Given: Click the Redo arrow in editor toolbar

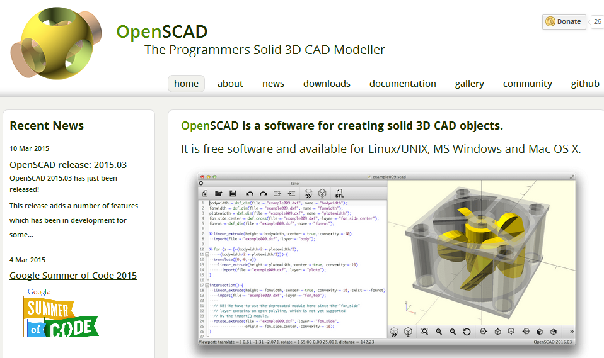Looking at the screenshot, I should 264,193.
